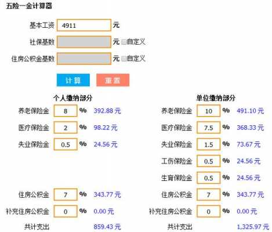This screenshot has height=232, width=272.
Task: Enable 自定义 checkbox for 社保基数
Action: (124, 42)
